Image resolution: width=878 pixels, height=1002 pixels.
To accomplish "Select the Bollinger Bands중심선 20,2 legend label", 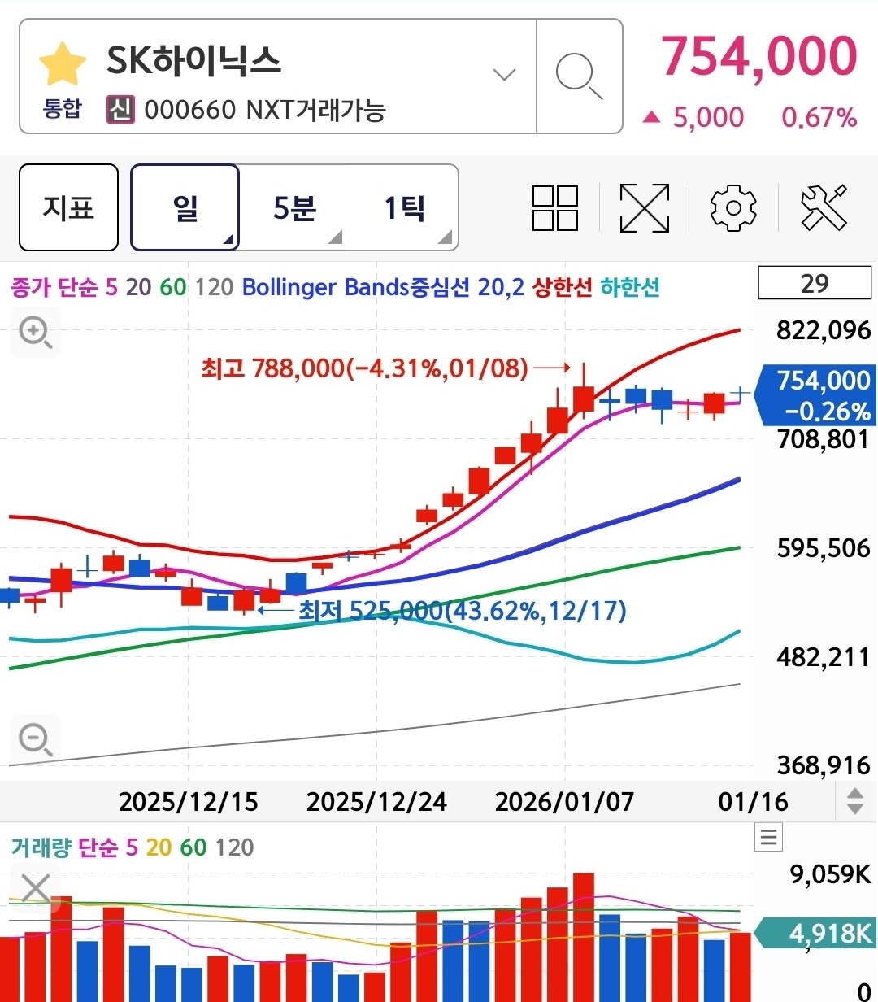I will 383,287.
